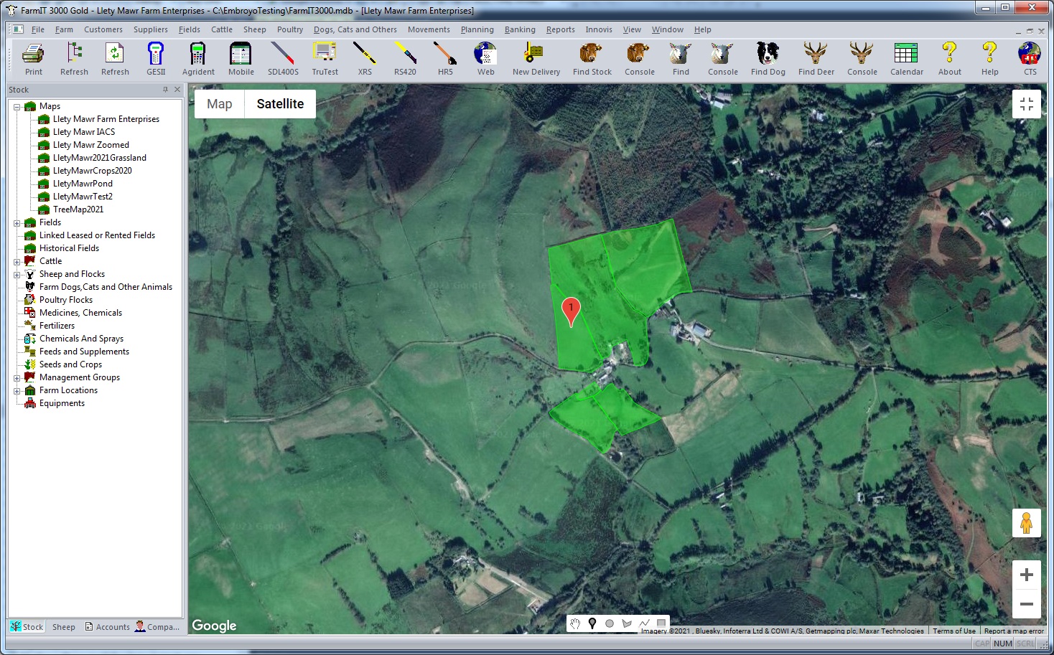The width and height of the screenshot is (1054, 655).
Task: Open the TruTest scale tool
Action: click(x=325, y=58)
